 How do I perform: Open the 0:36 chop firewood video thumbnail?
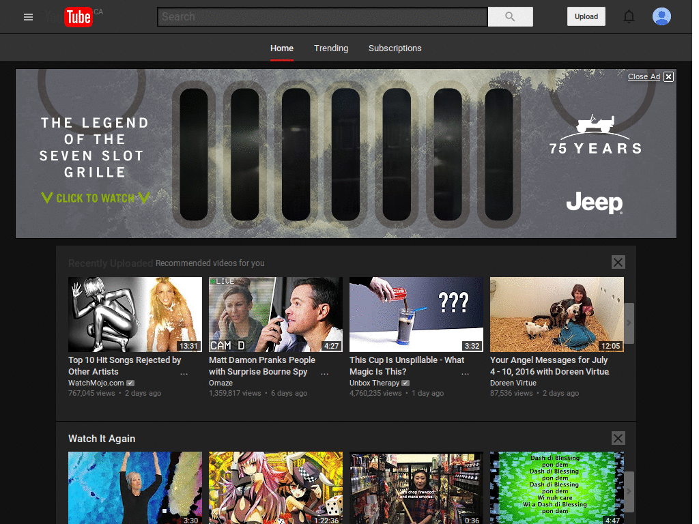click(416, 488)
